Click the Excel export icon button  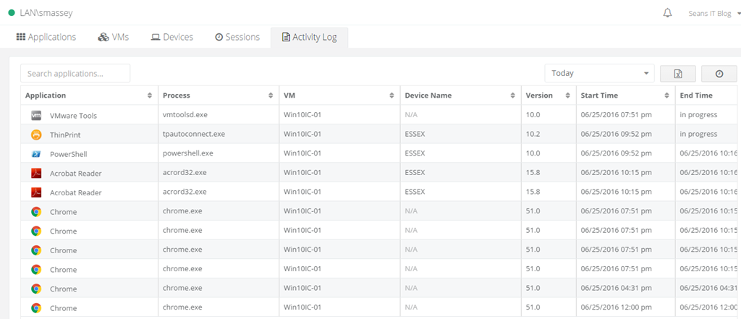(678, 74)
